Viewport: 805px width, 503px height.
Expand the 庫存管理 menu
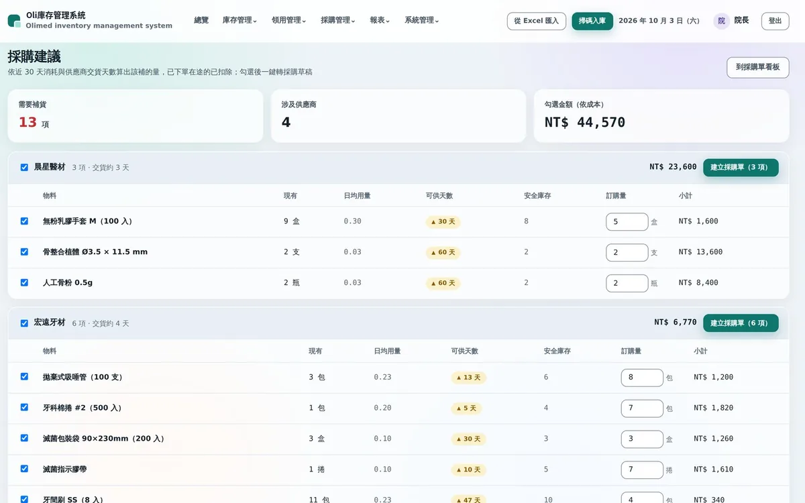(x=239, y=21)
